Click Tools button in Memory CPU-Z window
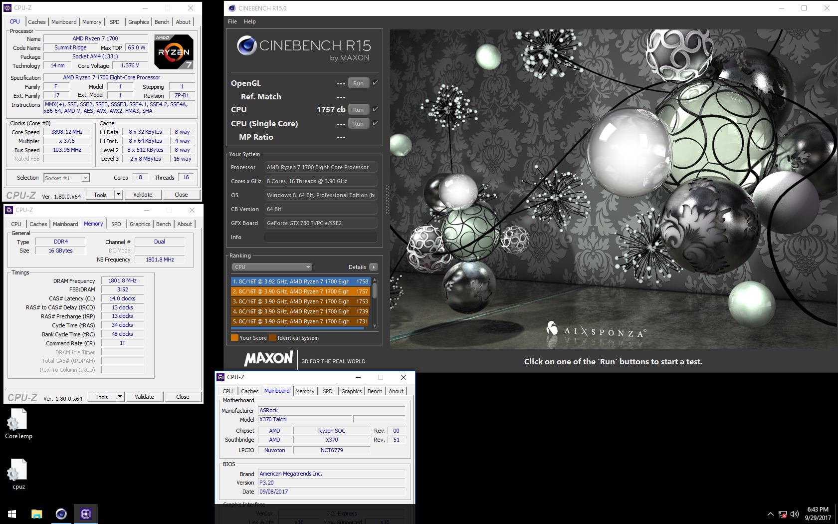This screenshot has height=524, width=838. pos(102,397)
